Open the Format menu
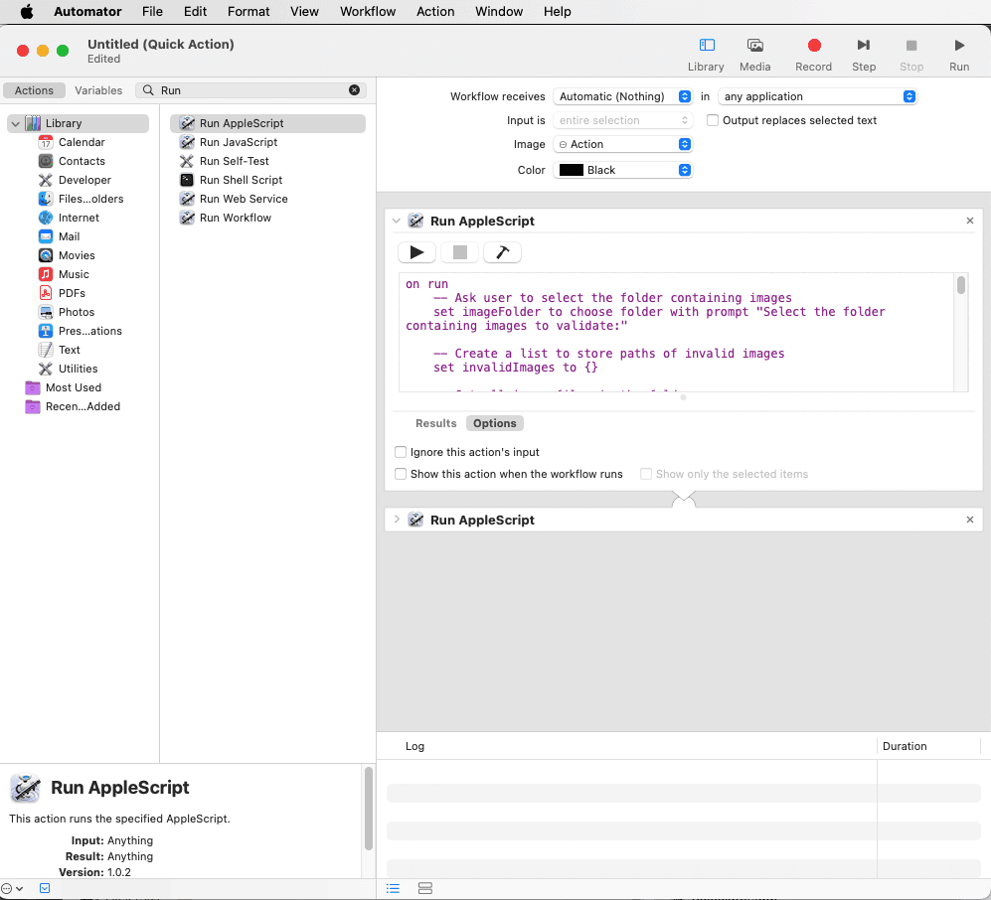 coord(248,11)
